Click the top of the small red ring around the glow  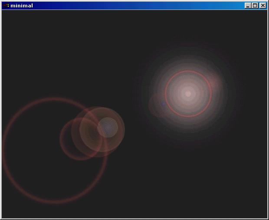[188, 71]
